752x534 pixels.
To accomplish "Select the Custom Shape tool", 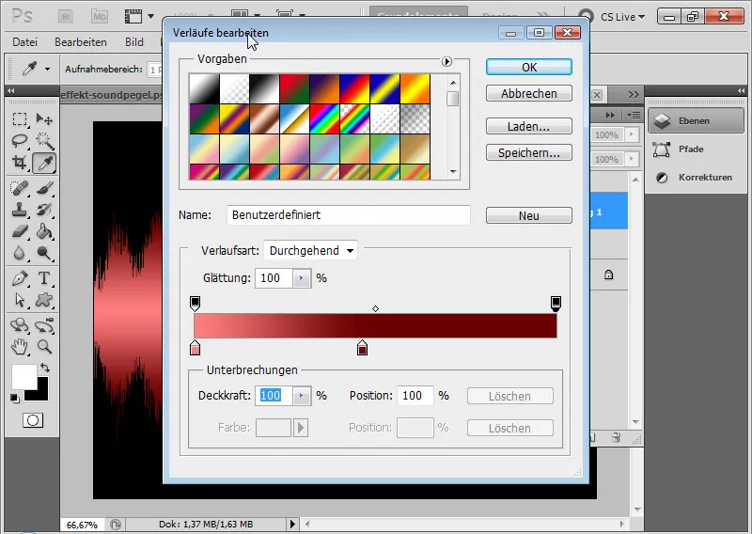I will click(44, 300).
